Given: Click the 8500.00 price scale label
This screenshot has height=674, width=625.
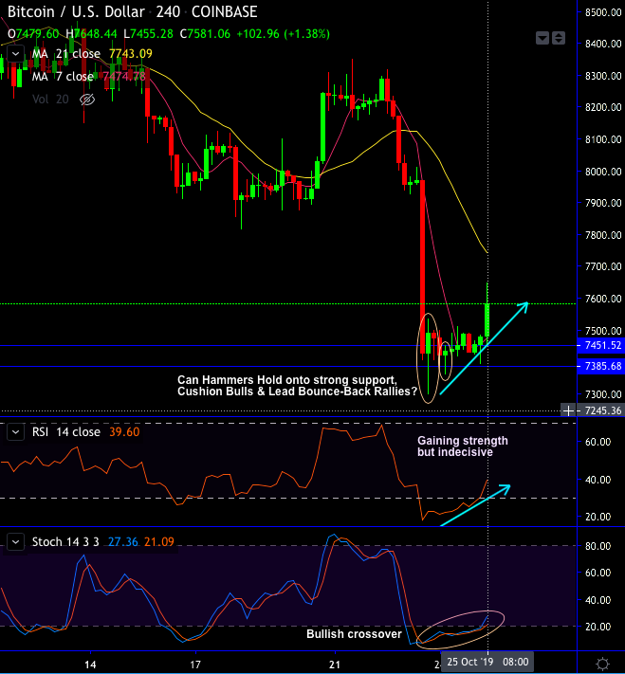Looking at the screenshot, I should point(603,12).
